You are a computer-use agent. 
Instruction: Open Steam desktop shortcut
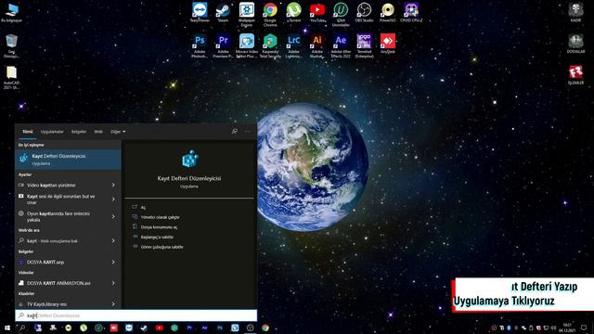223,12
